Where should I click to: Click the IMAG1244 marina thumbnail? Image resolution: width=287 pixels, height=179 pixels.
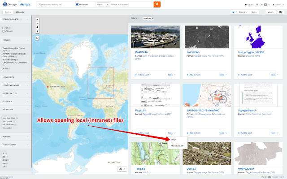tap(156, 37)
